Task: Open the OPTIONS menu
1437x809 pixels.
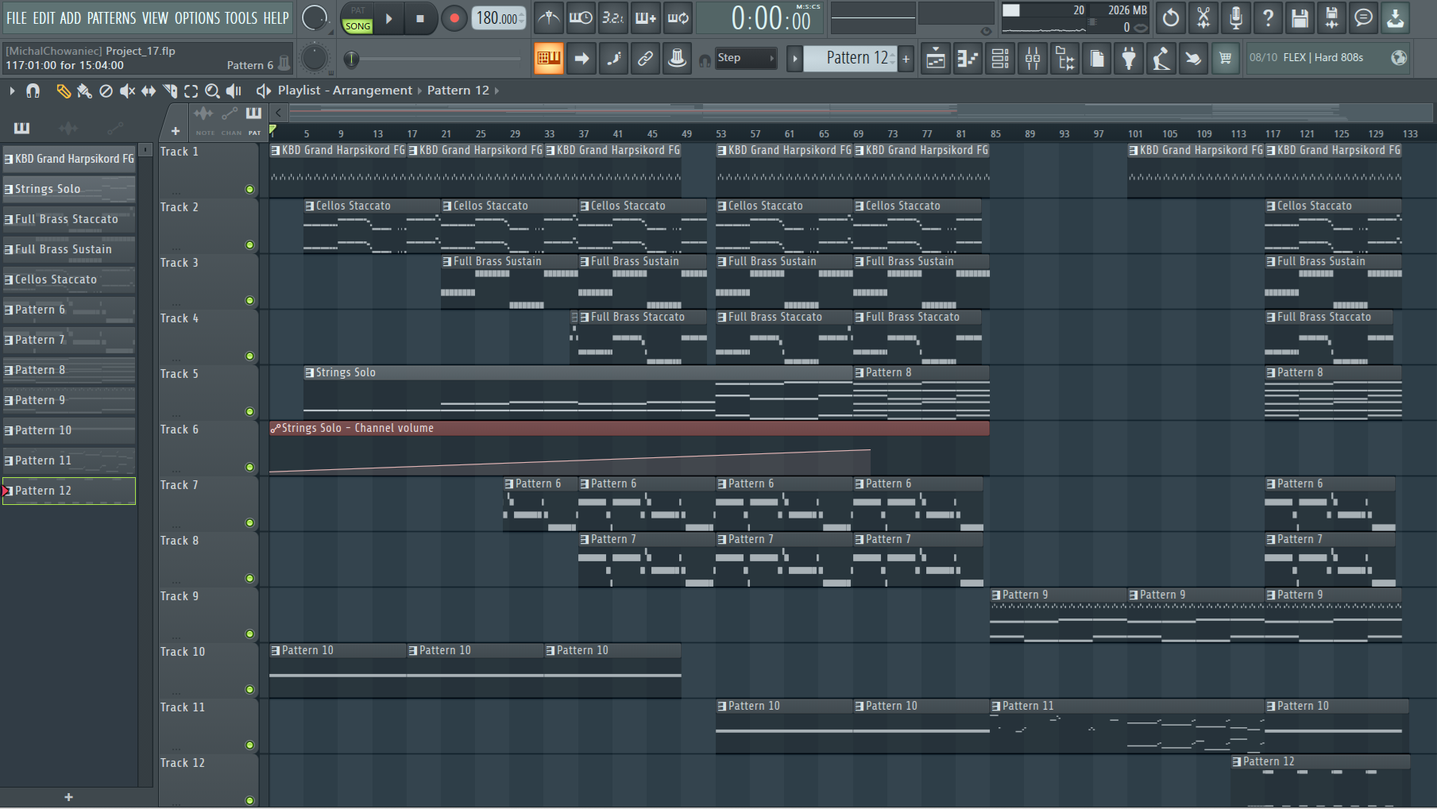Action: point(197,17)
